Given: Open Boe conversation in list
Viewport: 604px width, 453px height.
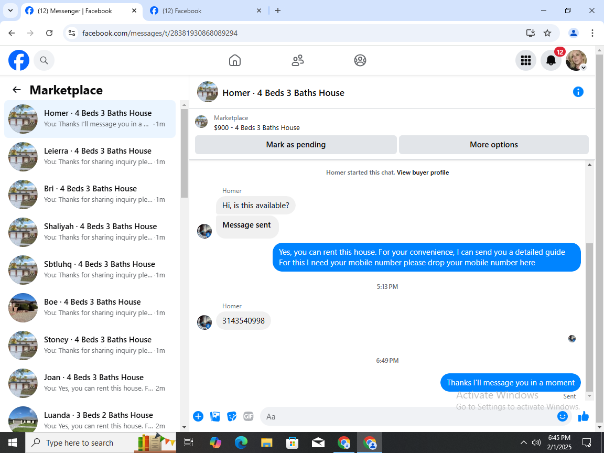Looking at the screenshot, I should (x=90, y=307).
